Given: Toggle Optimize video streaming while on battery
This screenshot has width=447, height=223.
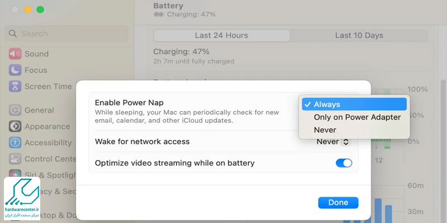Looking at the screenshot, I should click(344, 163).
